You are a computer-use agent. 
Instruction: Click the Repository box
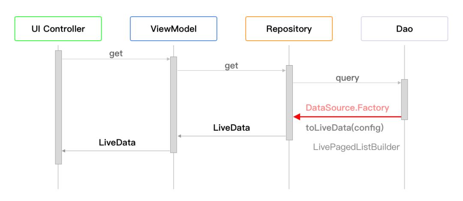click(289, 29)
